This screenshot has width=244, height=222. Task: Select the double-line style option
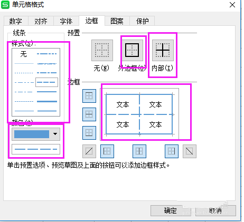pos(47,111)
